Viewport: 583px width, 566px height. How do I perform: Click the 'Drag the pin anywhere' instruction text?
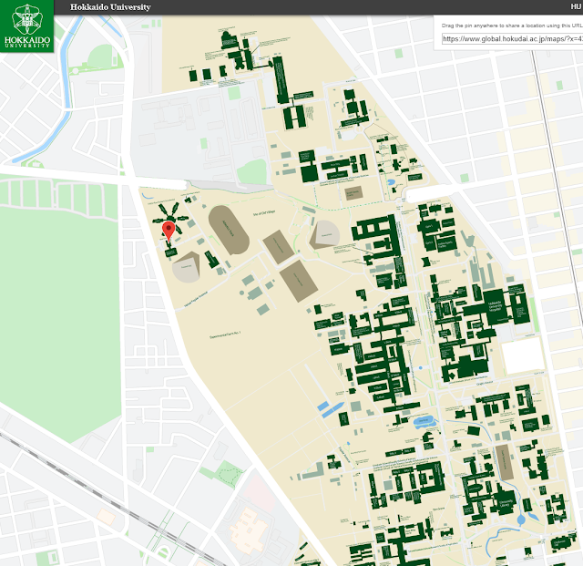click(x=512, y=26)
